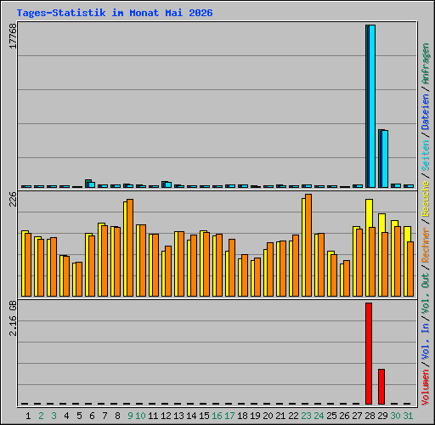Image resolution: width=435 pixels, height=425 pixels.
Task: Click the 17768 axis maximum value
Action: pyautogui.click(x=13, y=36)
